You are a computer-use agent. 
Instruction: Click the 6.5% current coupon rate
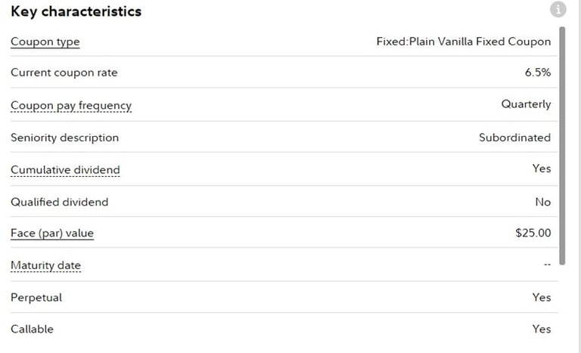point(538,73)
